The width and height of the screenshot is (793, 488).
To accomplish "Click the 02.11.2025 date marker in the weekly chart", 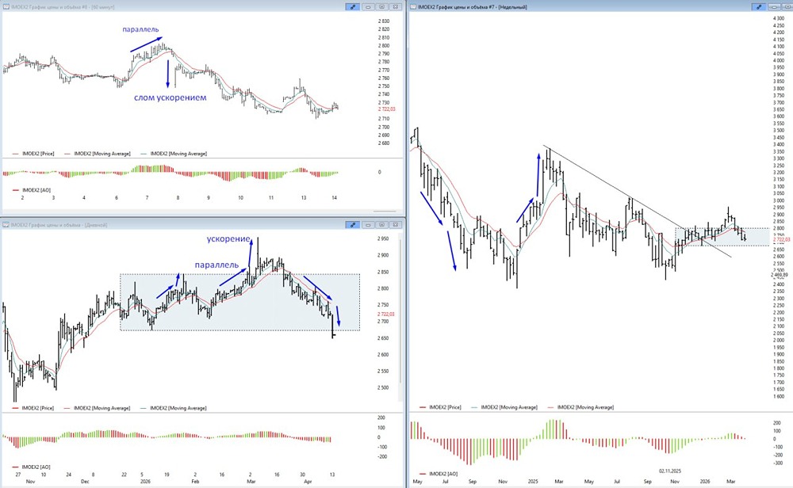I will click(670, 471).
